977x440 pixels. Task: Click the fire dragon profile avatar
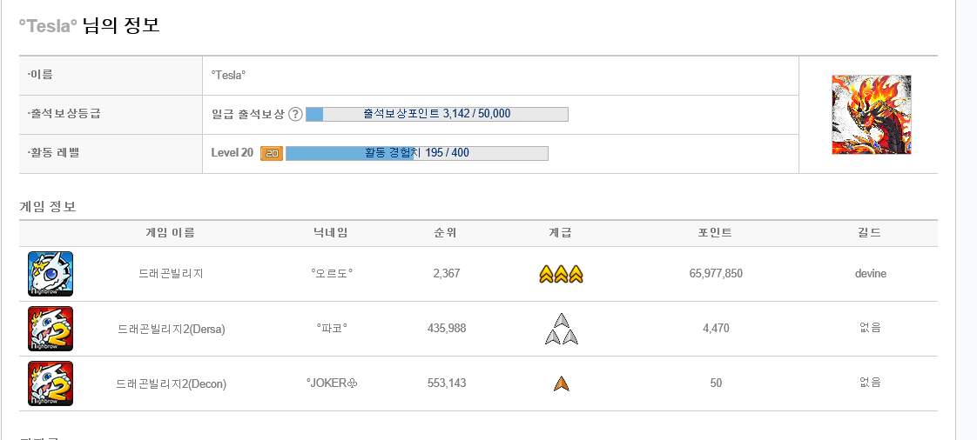(871, 115)
